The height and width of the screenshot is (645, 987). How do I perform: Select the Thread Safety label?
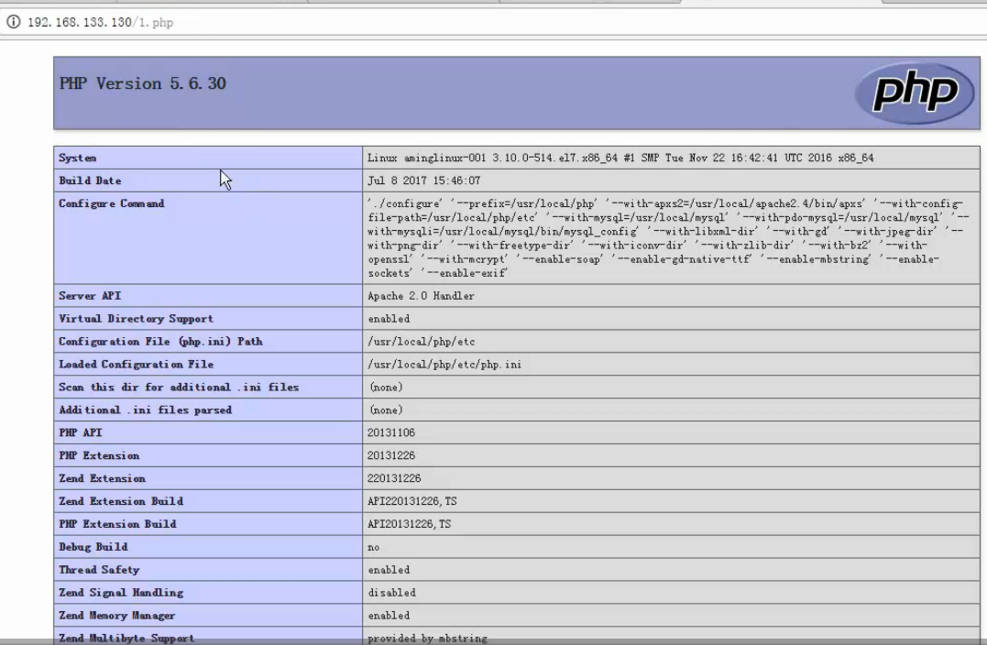[99, 570]
